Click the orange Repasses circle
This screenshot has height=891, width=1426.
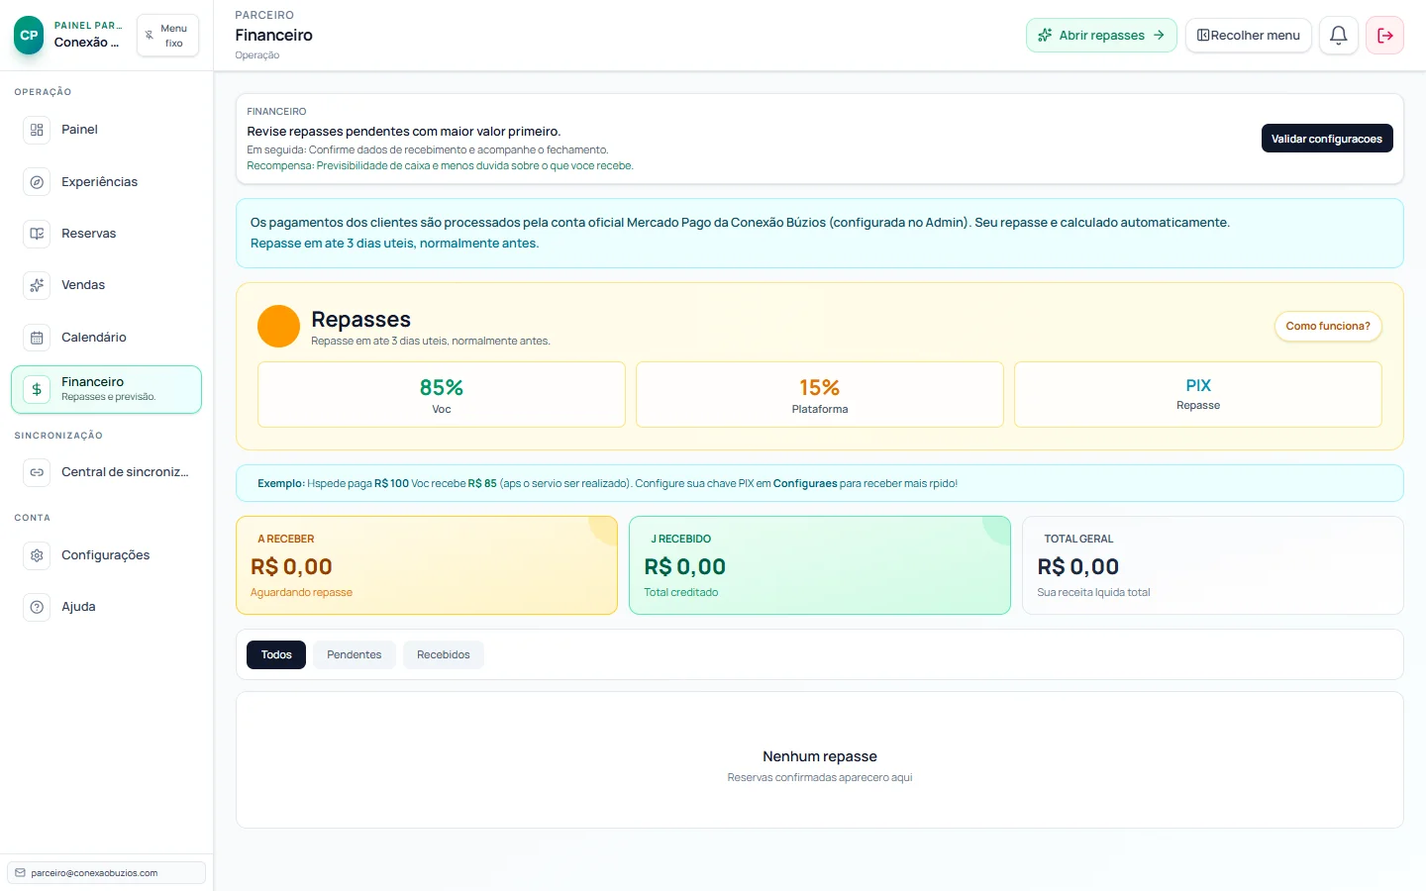[x=278, y=326]
